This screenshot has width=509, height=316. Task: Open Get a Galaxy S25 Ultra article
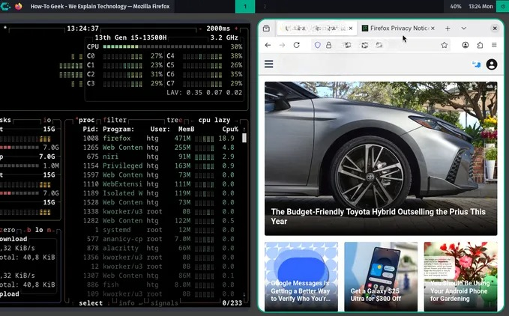pyautogui.click(x=381, y=276)
